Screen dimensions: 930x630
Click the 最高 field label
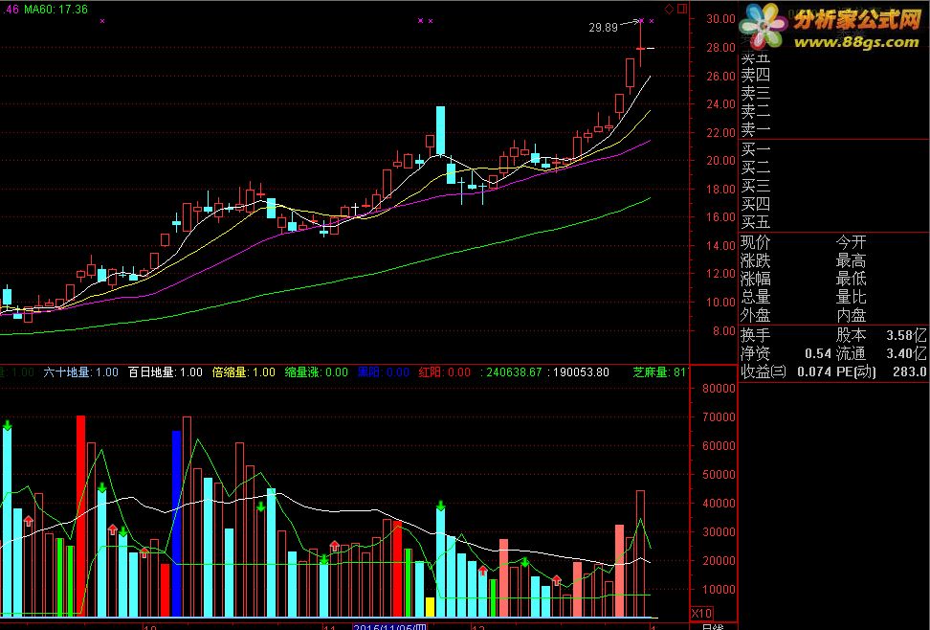[852, 260]
